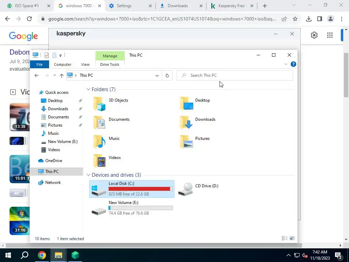The image size is (349, 262).
Task: Open the Desktop folder in Folders group
Action: coord(195,104)
